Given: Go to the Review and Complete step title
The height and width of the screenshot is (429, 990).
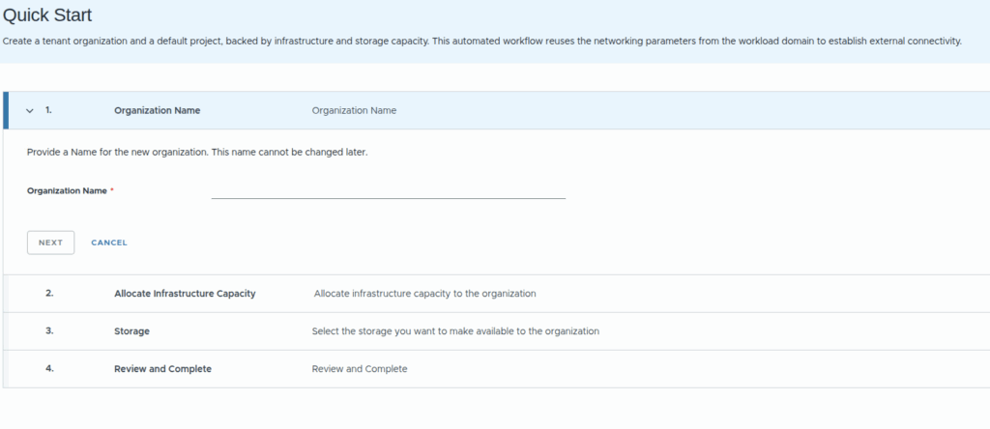Looking at the screenshot, I should pos(162,369).
